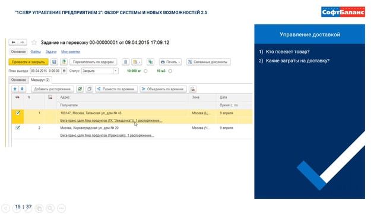Open the Статус dropdown arrow
This screenshot has width=380, height=214.
[x=116, y=71]
